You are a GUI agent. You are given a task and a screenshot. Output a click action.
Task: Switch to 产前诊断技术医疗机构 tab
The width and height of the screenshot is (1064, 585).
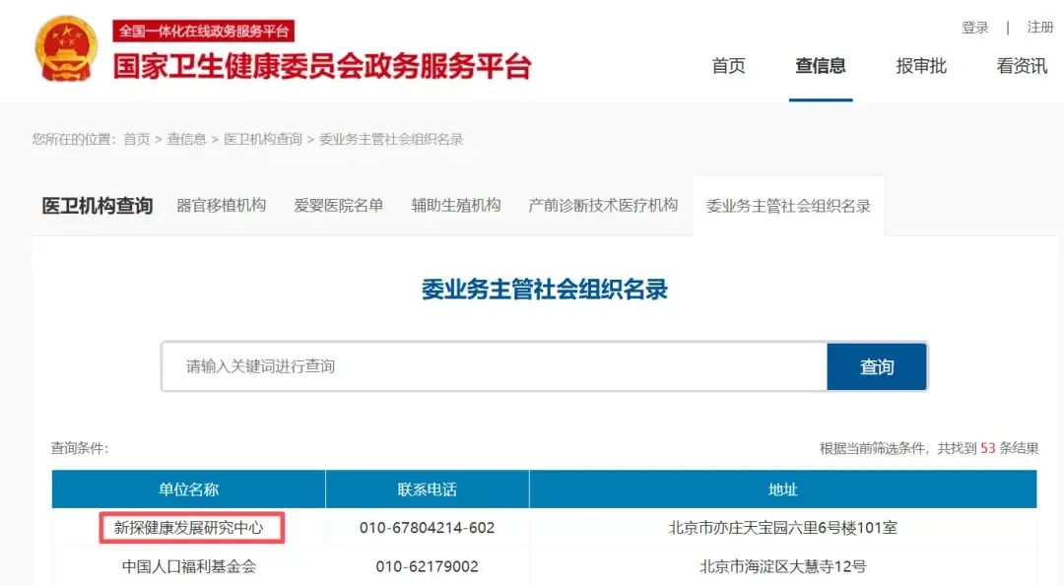pos(603,206)
